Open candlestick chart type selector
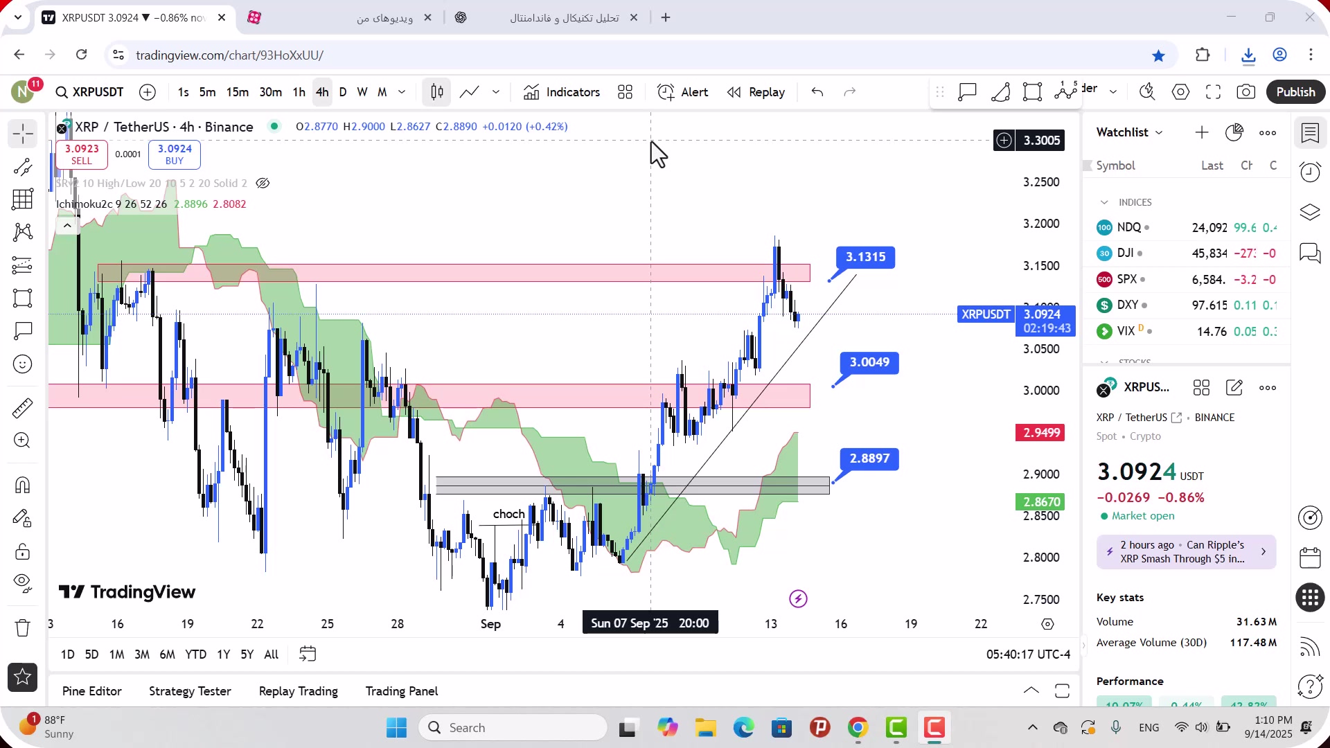The width and height of the screenshot is (1330, 748). tap(437, 92)
